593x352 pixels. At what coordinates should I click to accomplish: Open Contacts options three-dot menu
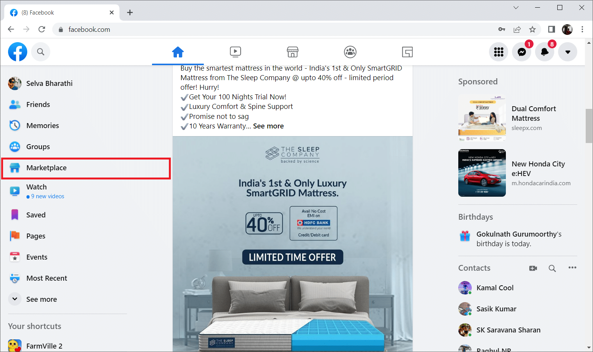[572, 268]
